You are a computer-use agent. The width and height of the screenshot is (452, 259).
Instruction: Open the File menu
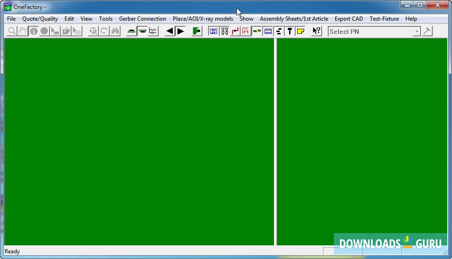11,19
